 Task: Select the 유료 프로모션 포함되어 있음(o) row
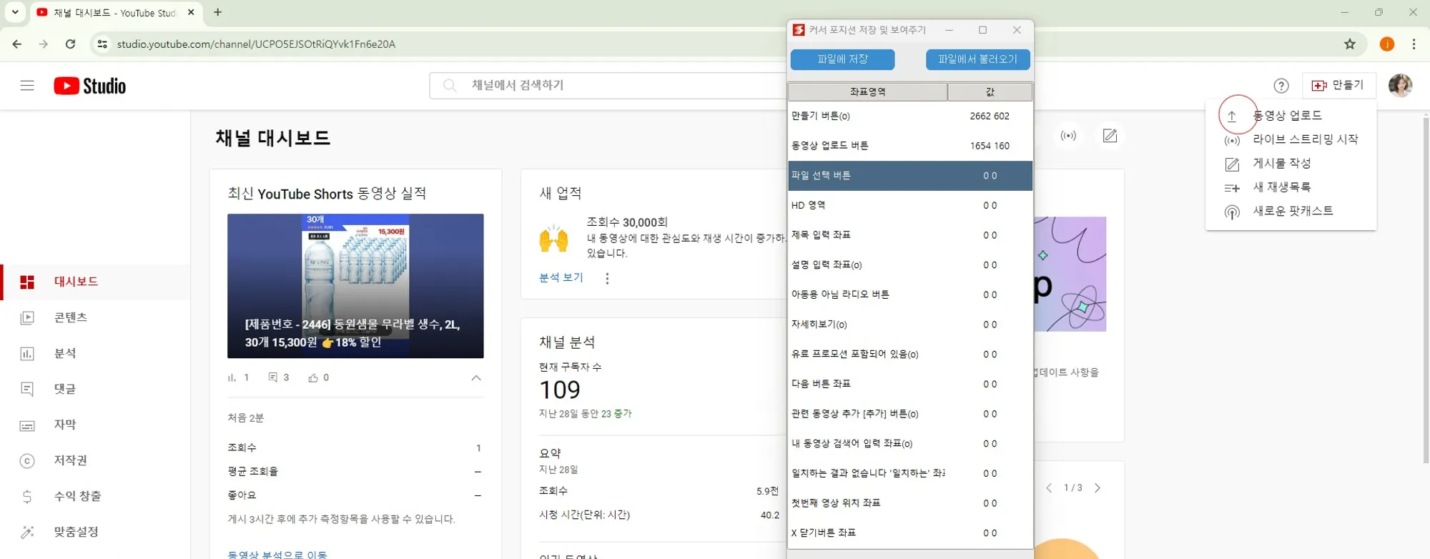[910, 355]
